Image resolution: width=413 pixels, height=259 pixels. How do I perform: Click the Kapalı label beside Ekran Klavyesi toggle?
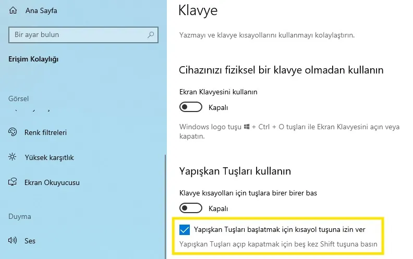tap(218, 107)
